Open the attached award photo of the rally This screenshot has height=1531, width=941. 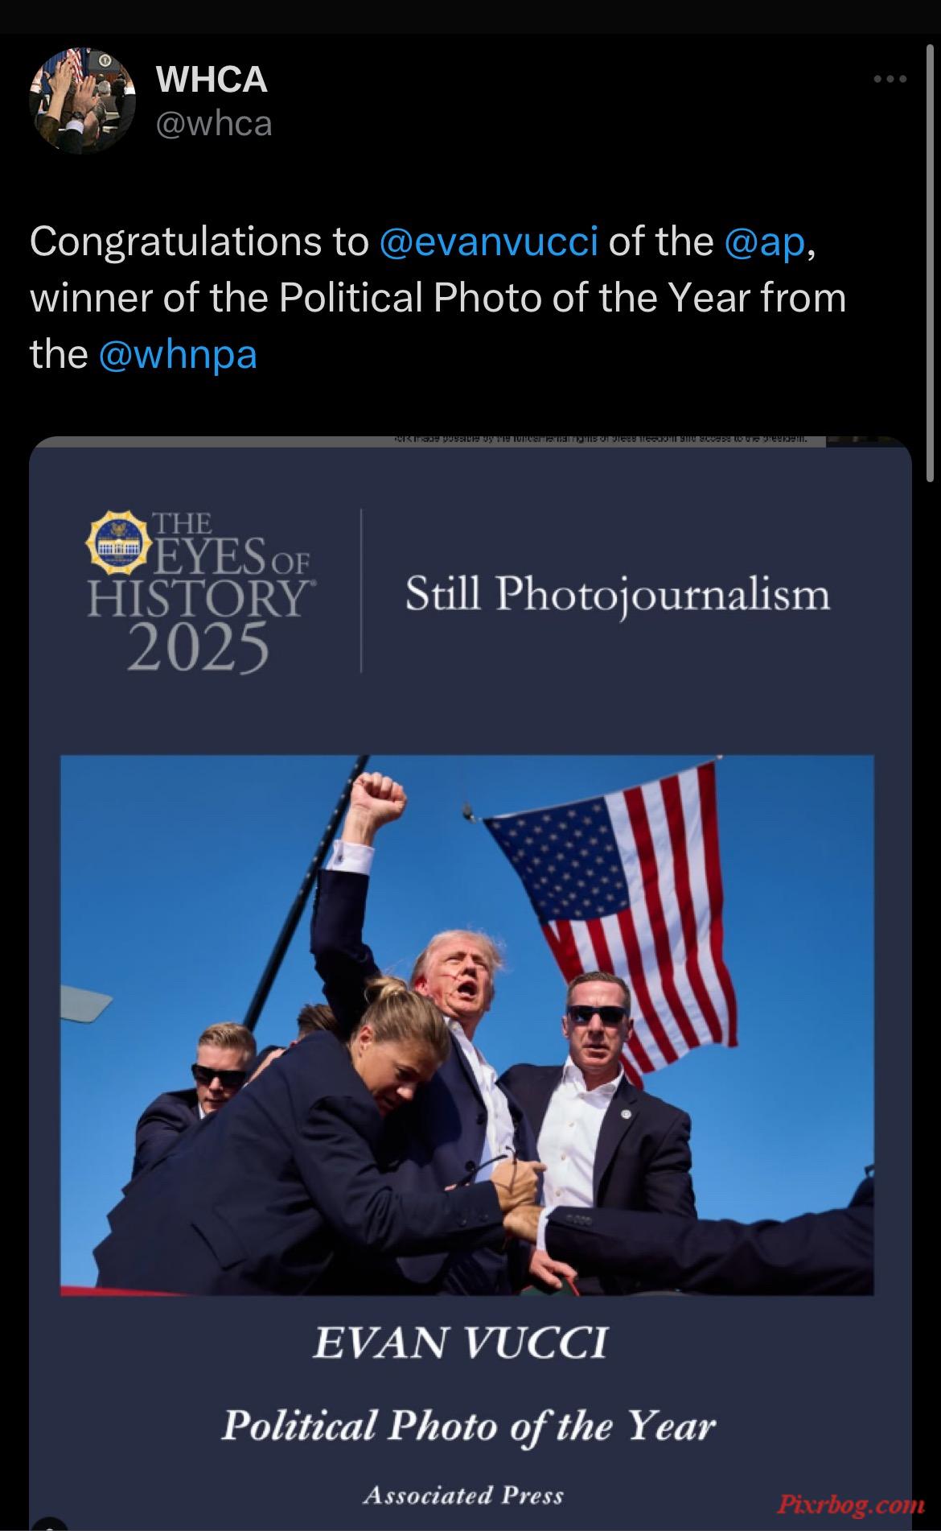pos(467,1025)
